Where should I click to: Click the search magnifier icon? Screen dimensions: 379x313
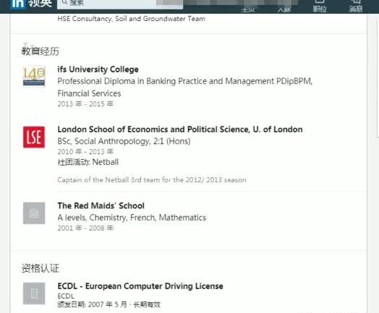click(x=65, y=2)
